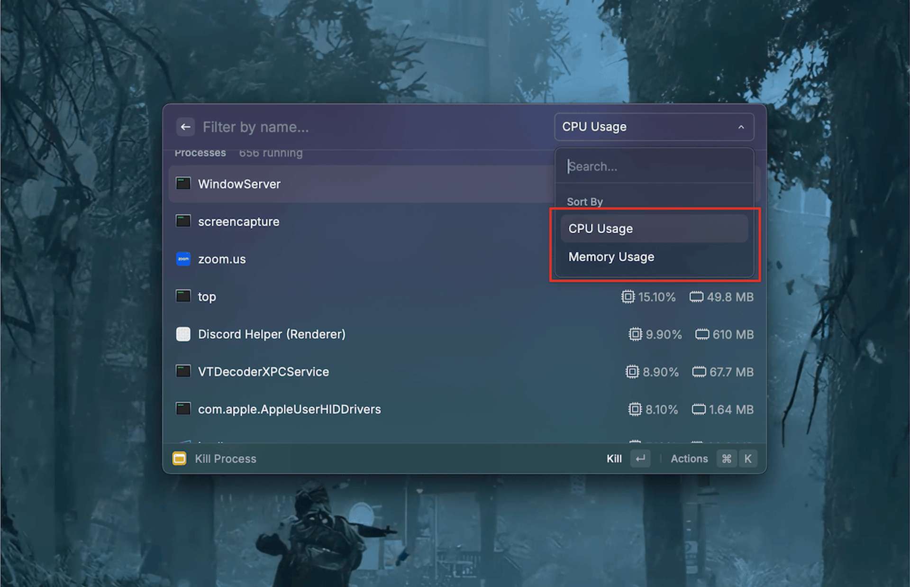This screenshot has height=587, width=910.
Task: Select the top process row
Action: pyautogui.click(x=464, y=297)
